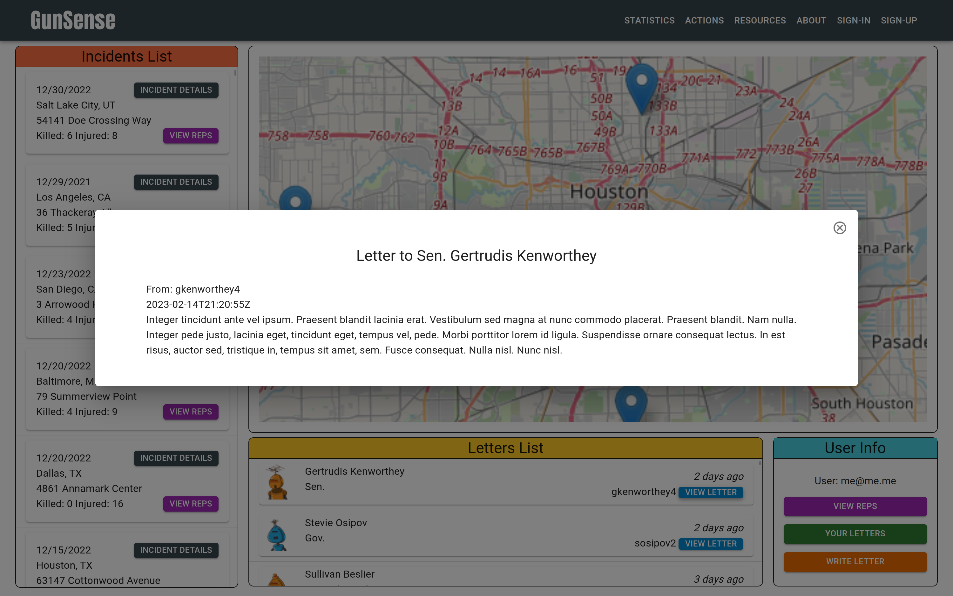View letter from sosipov2
This screenshot has width=953, height=596.
tap(710, 544)
